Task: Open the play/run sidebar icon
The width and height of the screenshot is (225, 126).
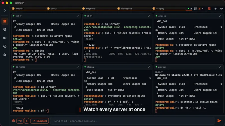Action: pos(5,46)
